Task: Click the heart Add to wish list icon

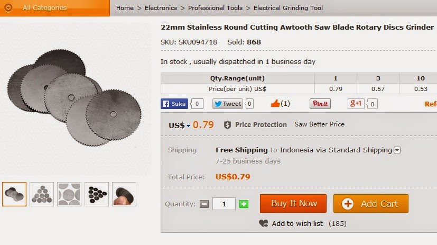Action: pos(264,224)
